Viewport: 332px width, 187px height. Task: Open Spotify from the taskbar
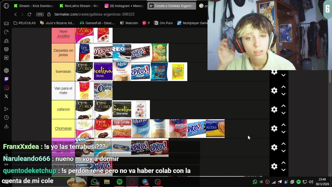120,182
